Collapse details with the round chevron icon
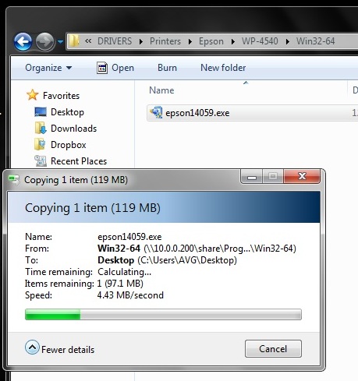 click(32, 347)
